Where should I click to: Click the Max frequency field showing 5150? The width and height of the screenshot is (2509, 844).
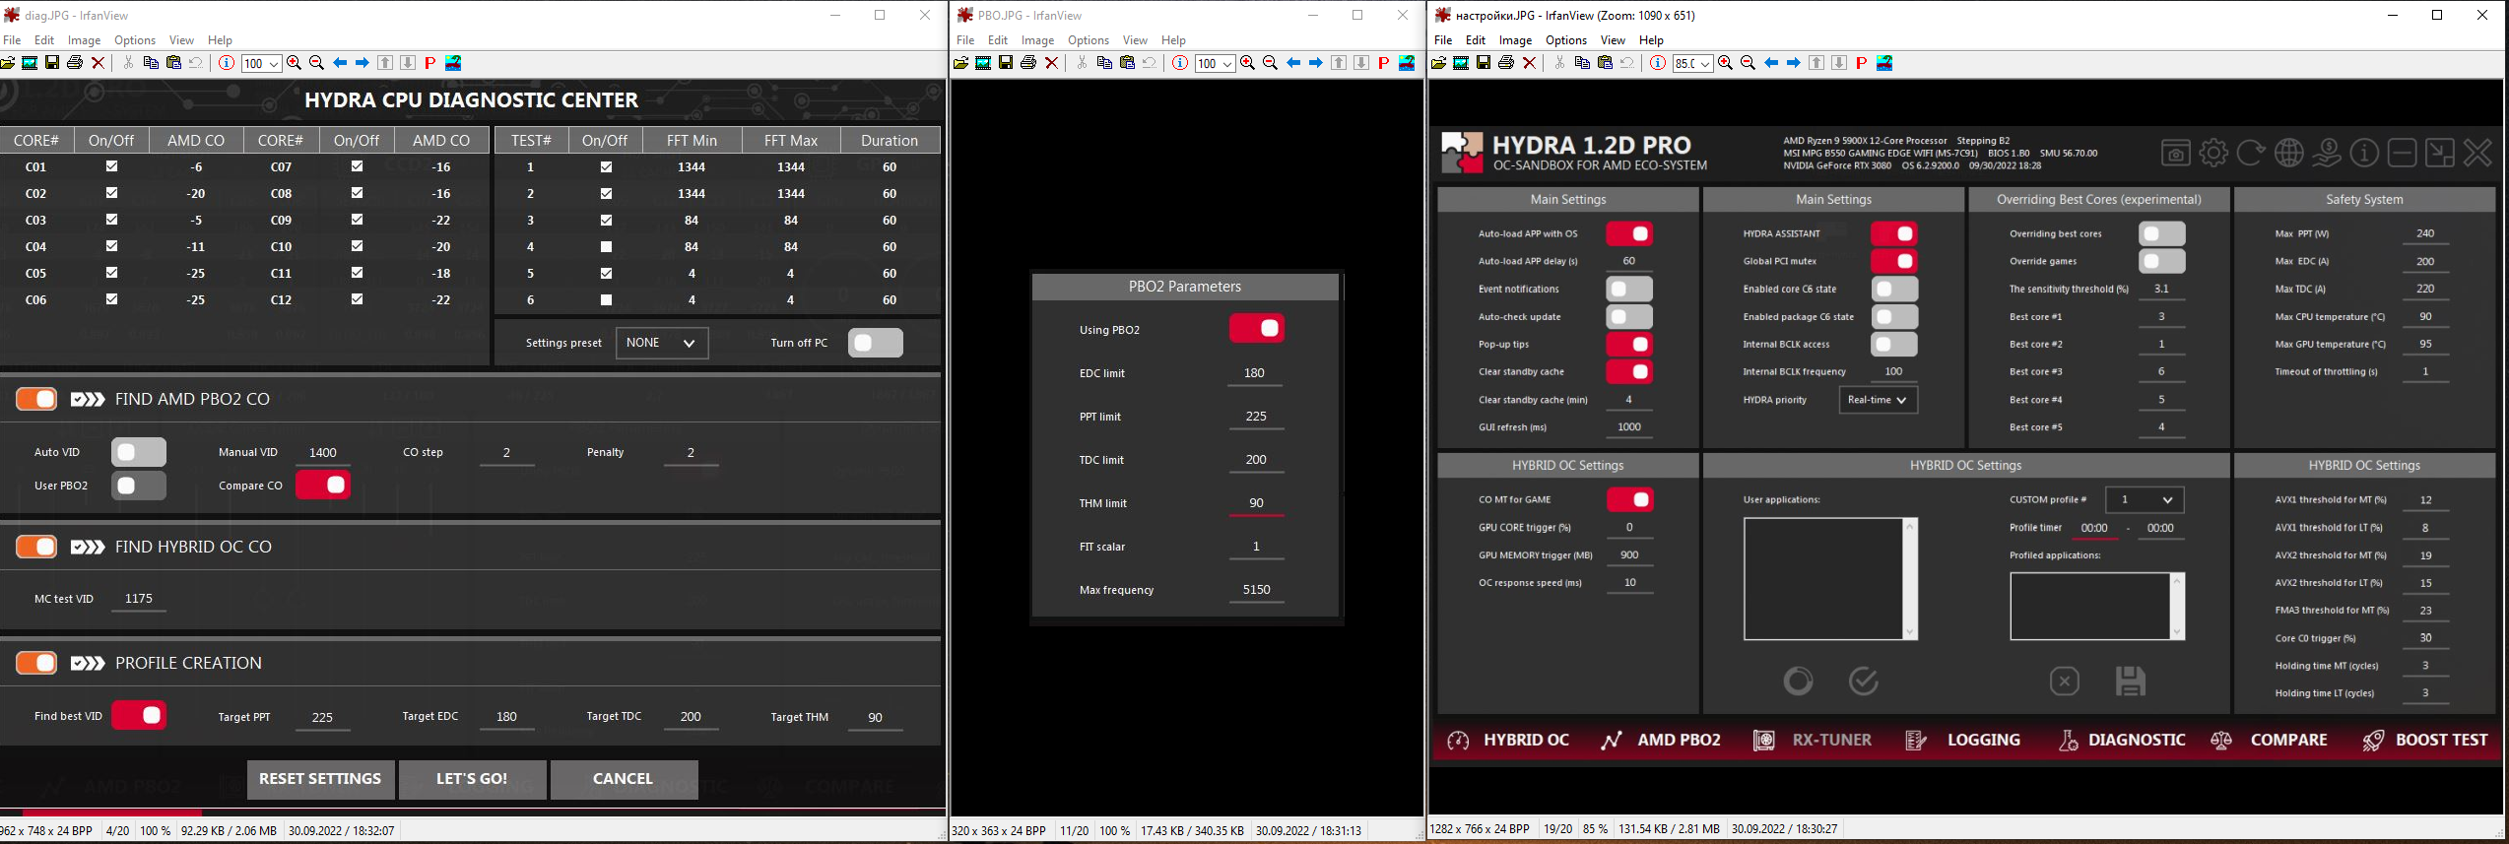pos(1256,590)
